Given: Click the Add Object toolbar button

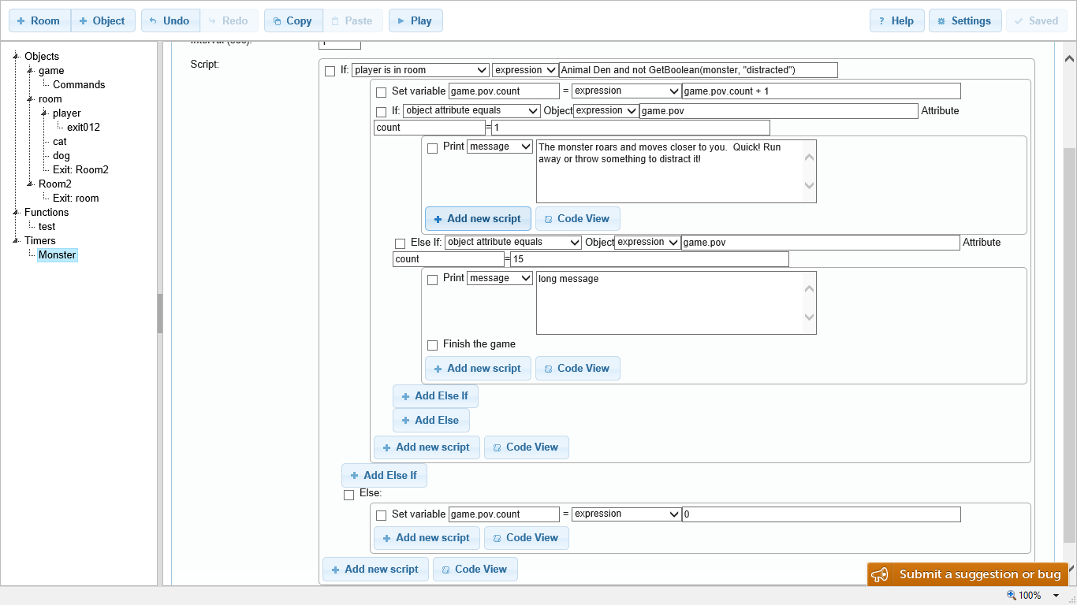Looking at the screenshot, I should 102,21.
